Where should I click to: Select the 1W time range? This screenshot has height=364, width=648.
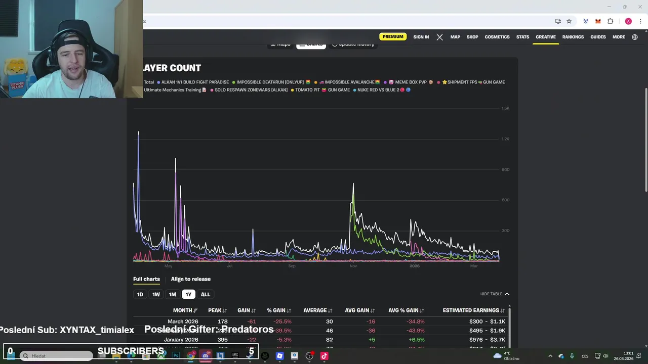click(x=156, y=294)
